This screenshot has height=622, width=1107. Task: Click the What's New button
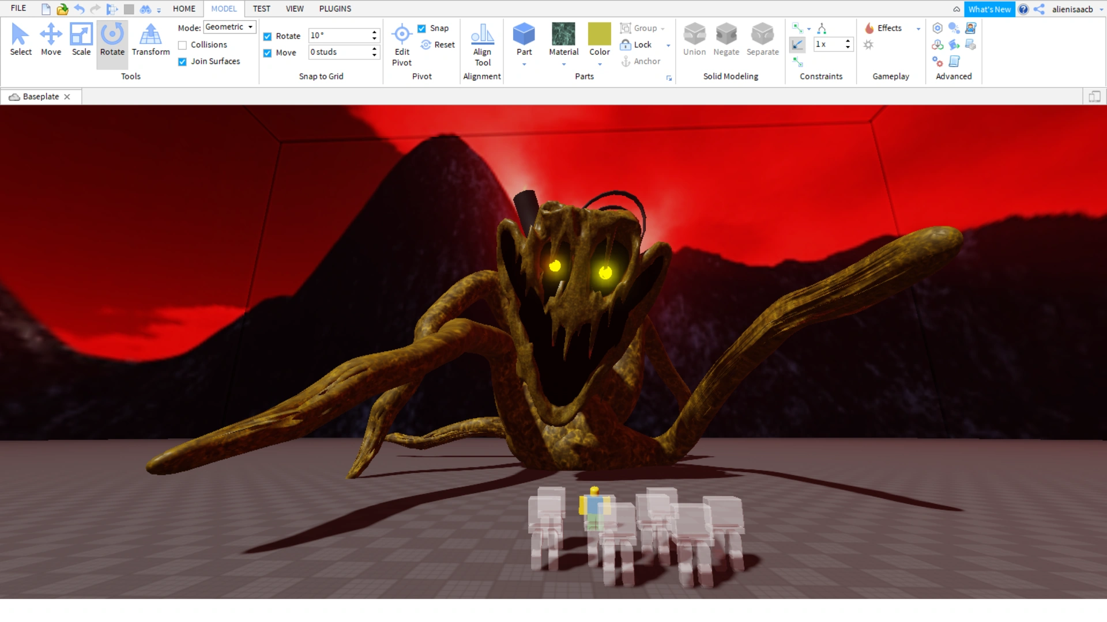click(989, 9)
